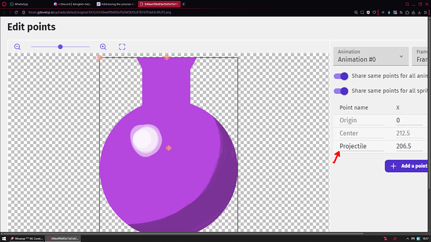The height and width of the screenshot is (242, 431).
Task: Click the vertical page scrollbar
Action: coord(429,104)
